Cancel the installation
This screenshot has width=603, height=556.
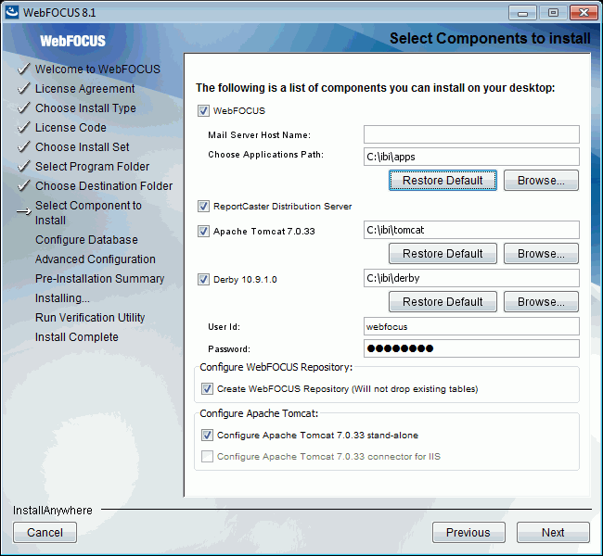pyautogui.click(x=45, y=533)
